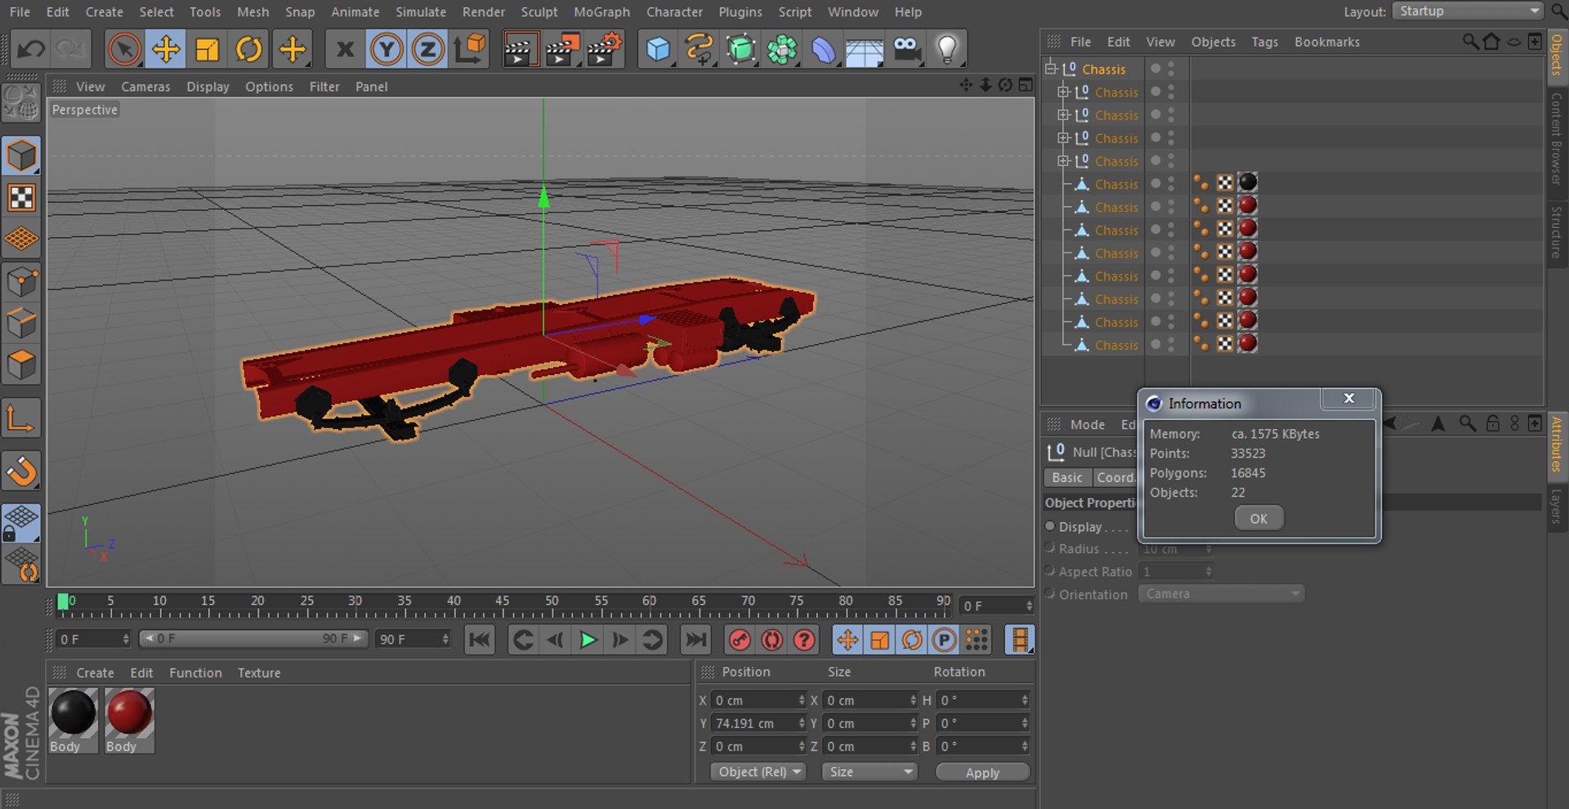Toggle visibility dot of top Chassis object

tap(1156, 69)
